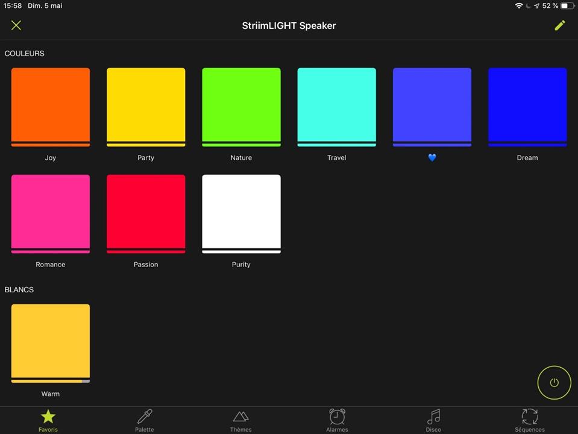Tap the pencil edit icon
Image resolution: width=578 pixels, height=434 pixels.
(x=560, y=25)
